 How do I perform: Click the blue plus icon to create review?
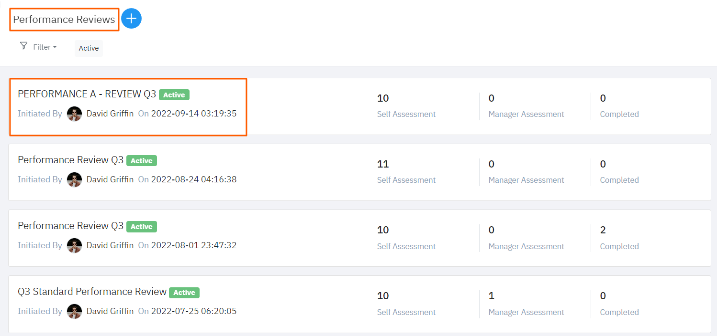click(x=131, y=18)
